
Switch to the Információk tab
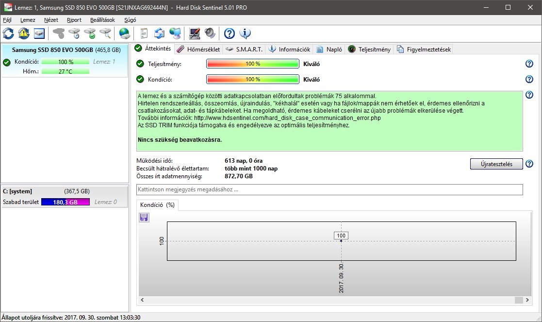[290, 50]
